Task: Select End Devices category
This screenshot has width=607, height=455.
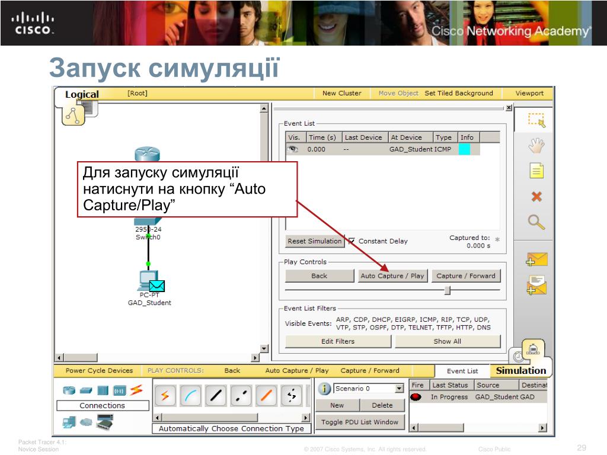Action: (x=69, y=422)
